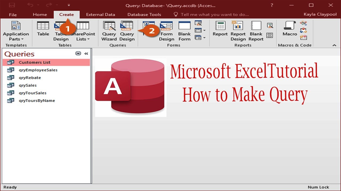Click the Kayla Claypool account name

tap(320, 14)
